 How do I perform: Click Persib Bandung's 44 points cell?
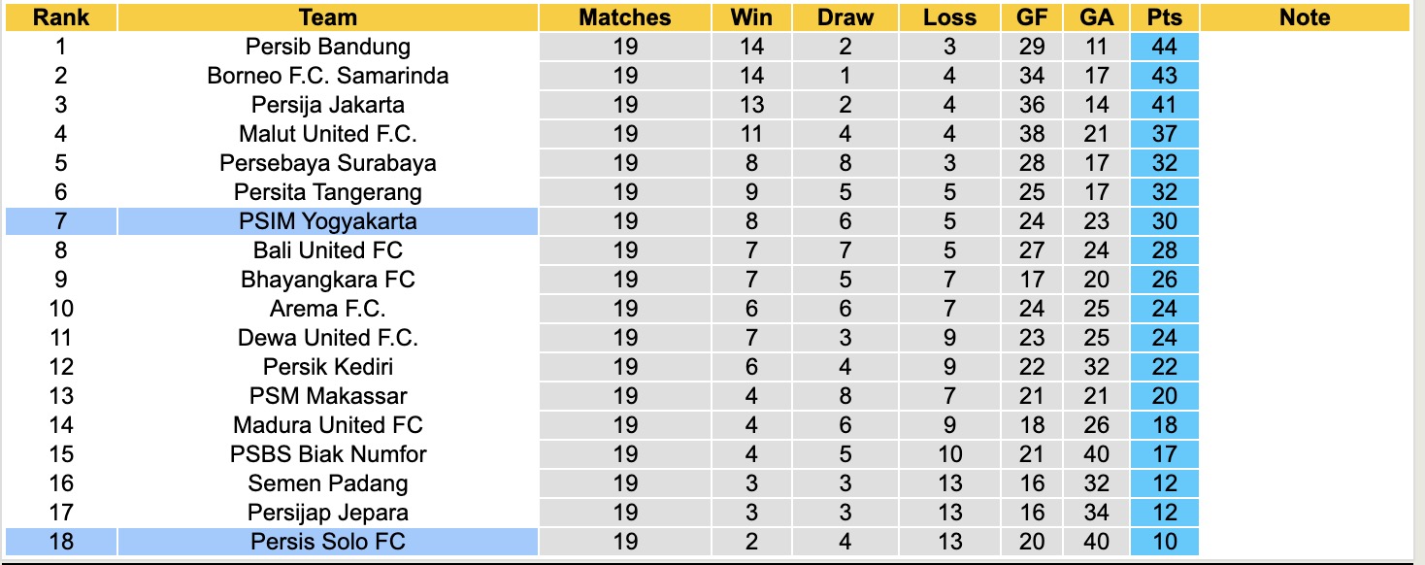(1164, 47)
